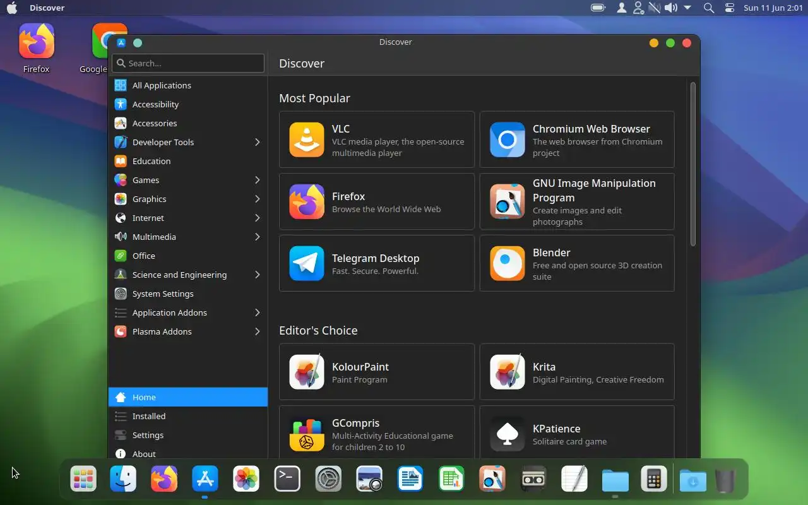Open the Settings page in the sidebar
This screenshot has height=505, width=808.
[188, 435]
